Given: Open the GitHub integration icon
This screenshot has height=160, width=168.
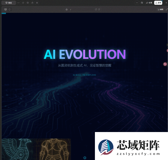Looking at the screenshot, I should (x=142, y=3).
